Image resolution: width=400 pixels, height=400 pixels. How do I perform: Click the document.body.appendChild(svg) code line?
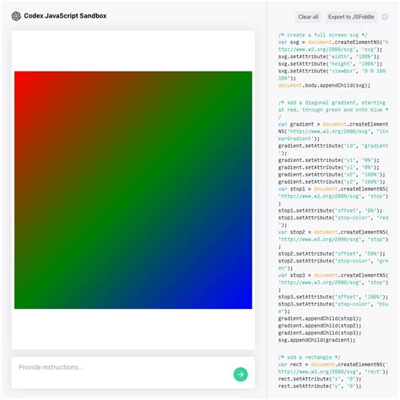click(324, 85)
